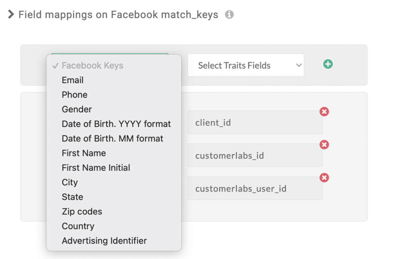This screenshot has width=395, height=259.
Task: Pick Gender from the key list
Action: tap(114, 109)
